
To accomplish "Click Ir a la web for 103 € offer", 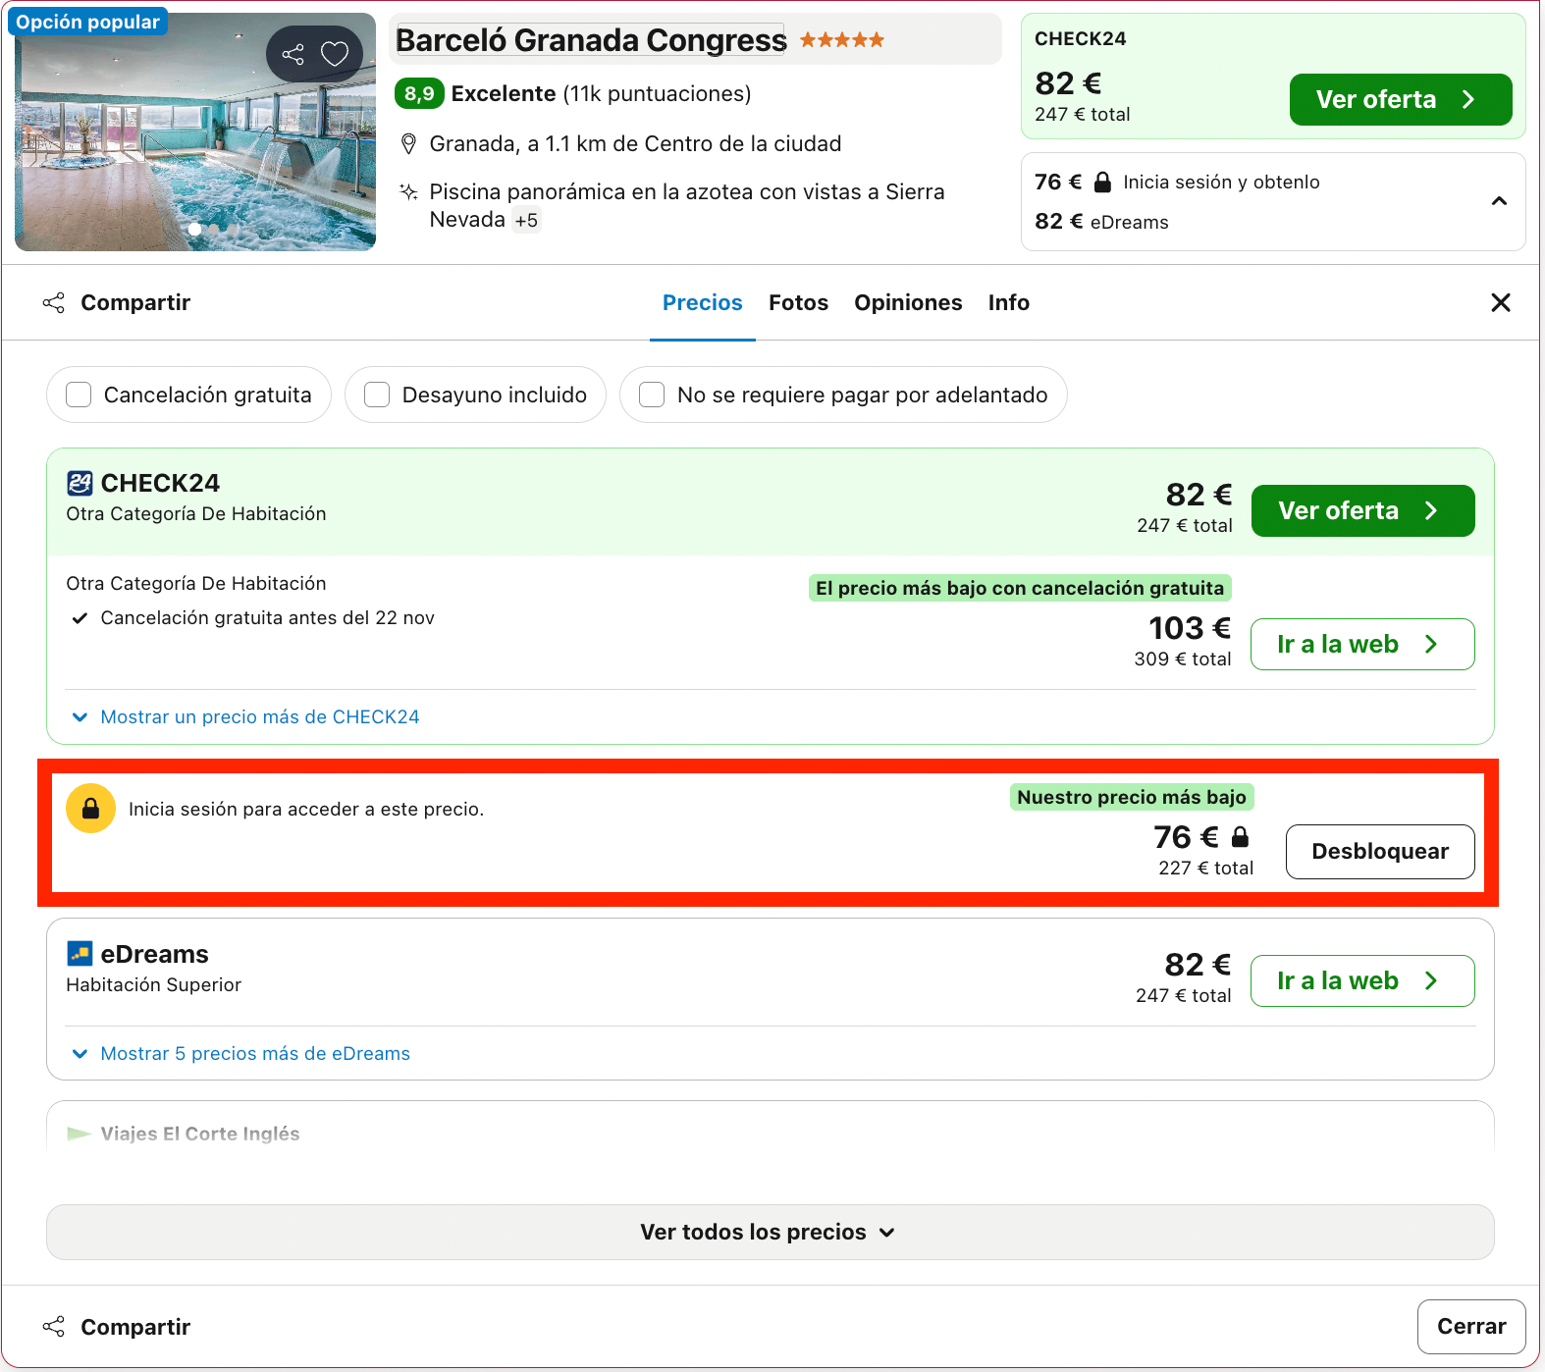I will pos(1362,644).
